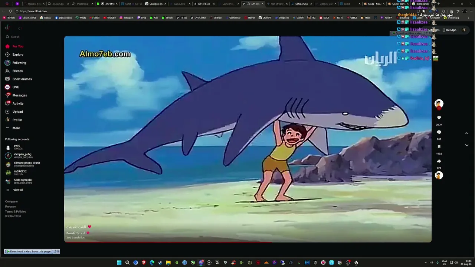Open the Explore page in sidebar

[x=14, y=55]
